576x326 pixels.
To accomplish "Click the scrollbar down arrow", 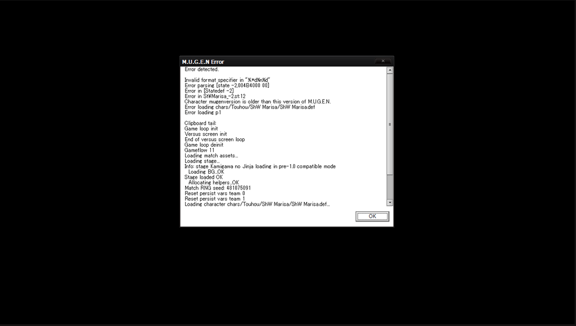I will [x=390, y=202].
